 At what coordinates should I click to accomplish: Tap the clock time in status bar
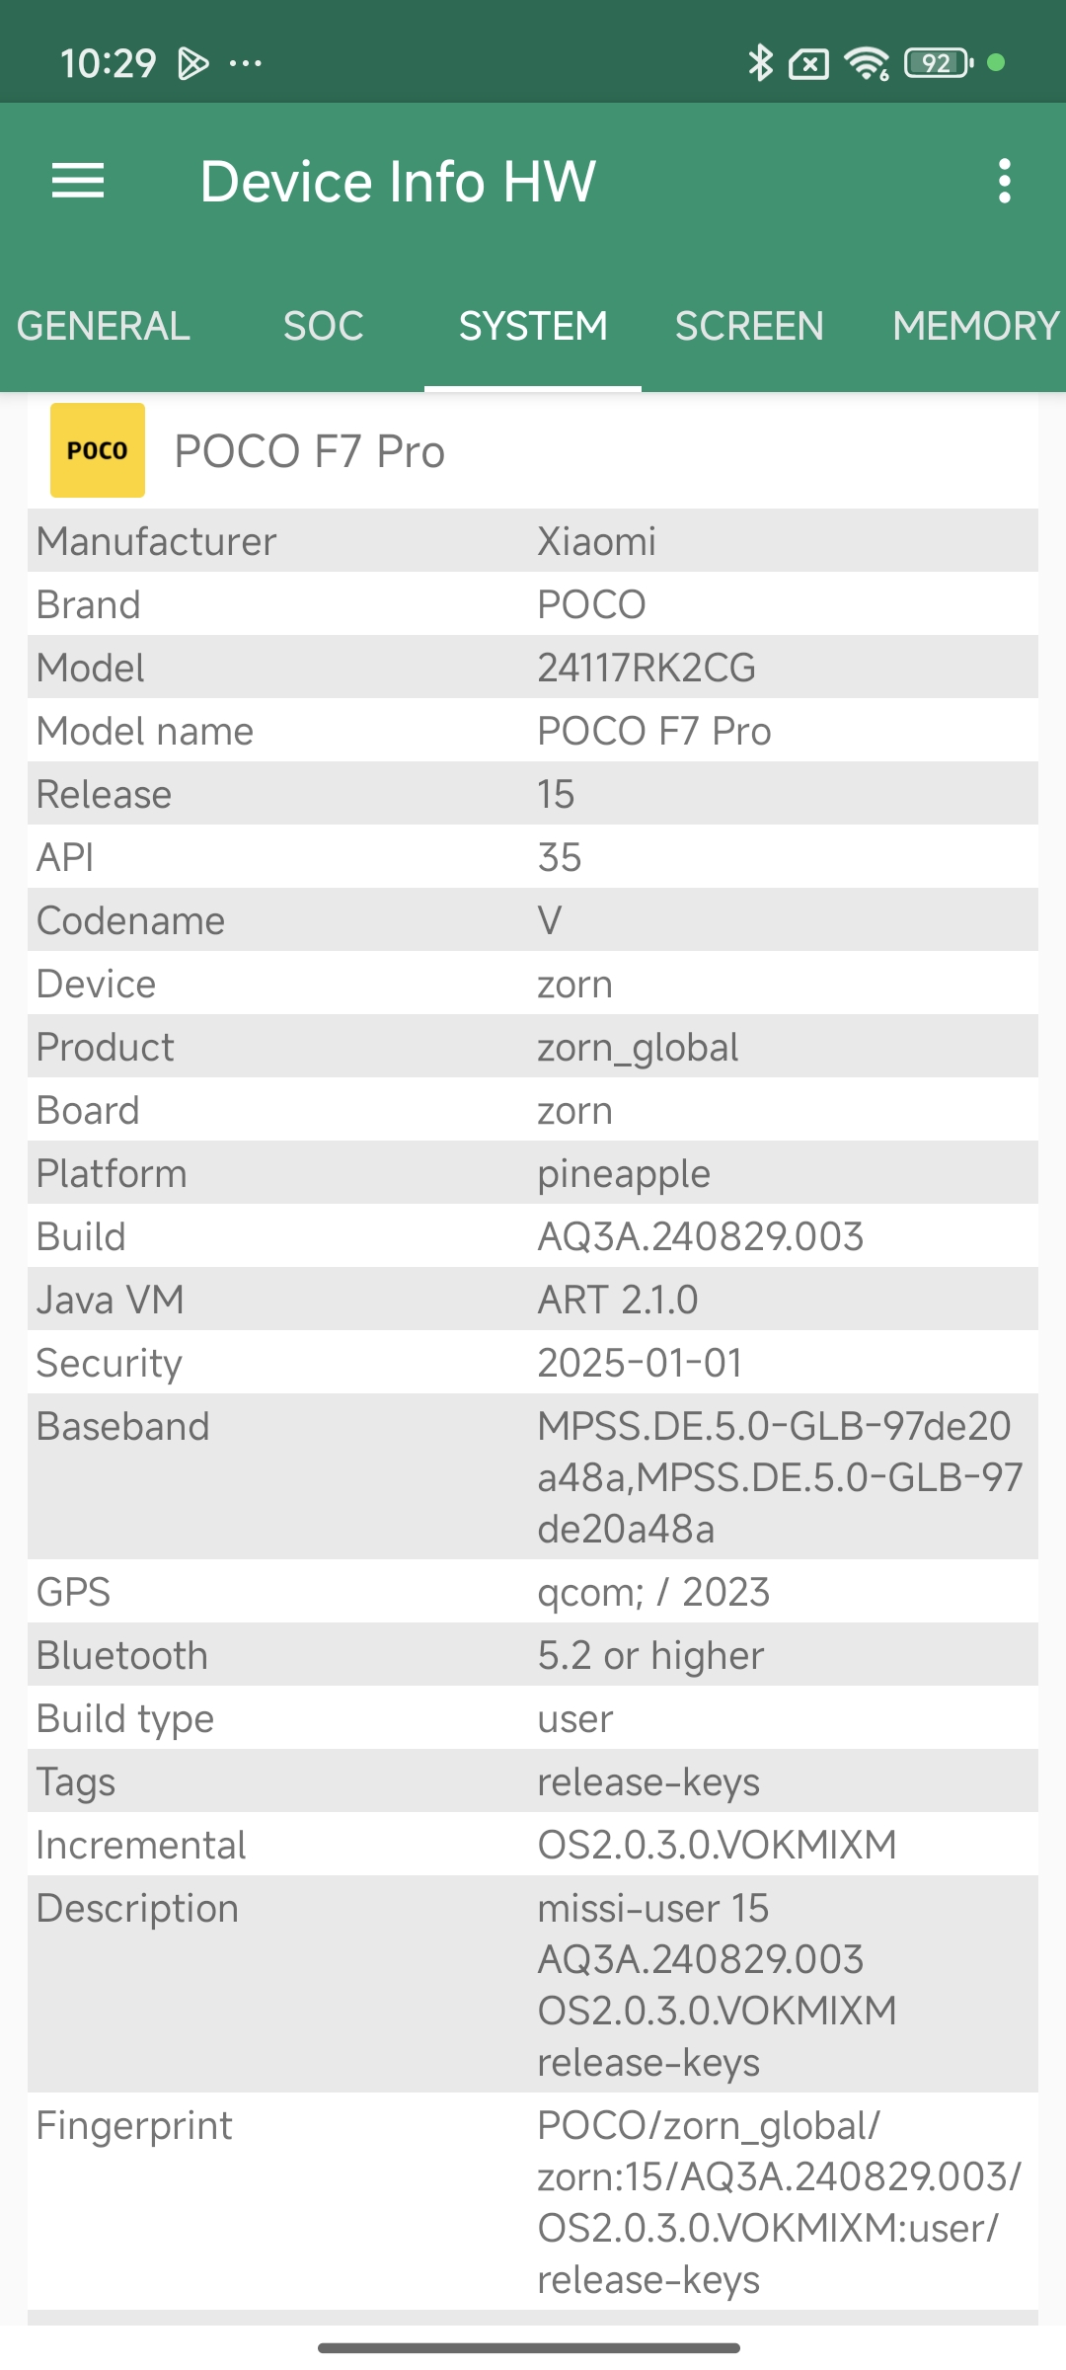108,64
